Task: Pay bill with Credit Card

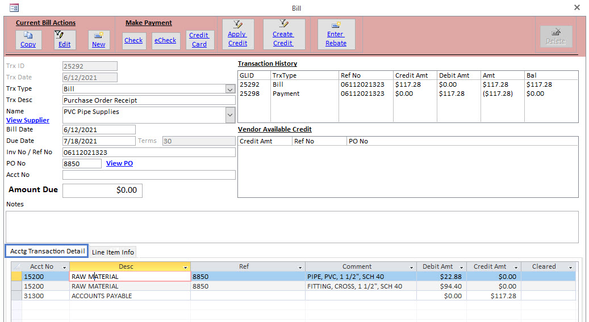Action: pyautogui.click(x=199, y=40)
